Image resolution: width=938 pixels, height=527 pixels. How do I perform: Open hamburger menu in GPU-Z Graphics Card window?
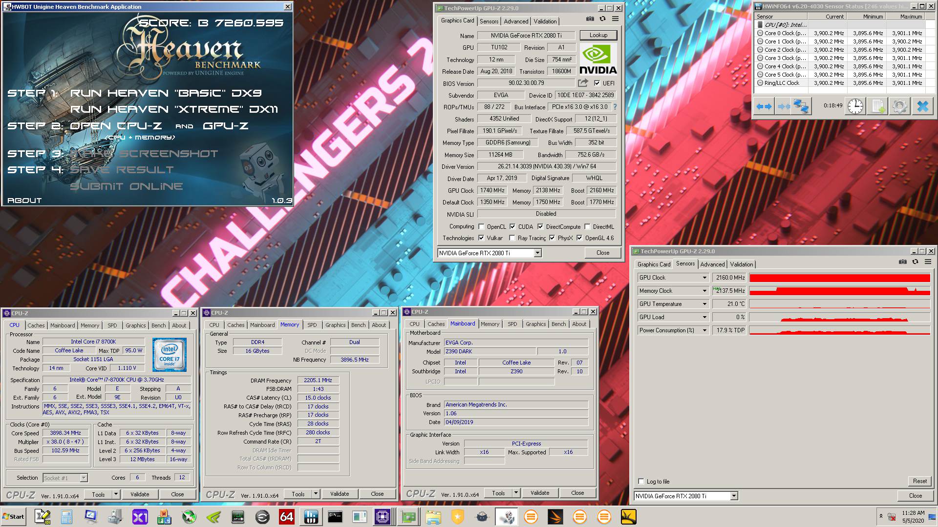615,19
